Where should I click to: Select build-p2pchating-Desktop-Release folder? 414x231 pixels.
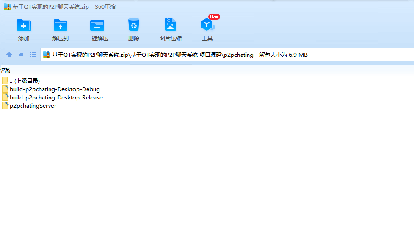tap(53, 98)
